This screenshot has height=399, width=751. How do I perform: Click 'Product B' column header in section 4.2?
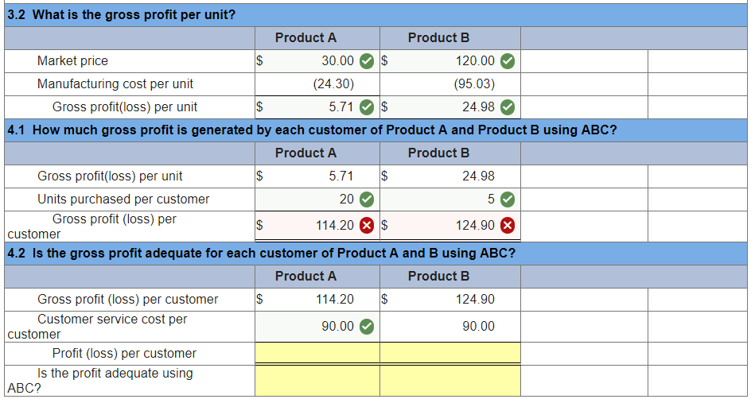[438, 276]
